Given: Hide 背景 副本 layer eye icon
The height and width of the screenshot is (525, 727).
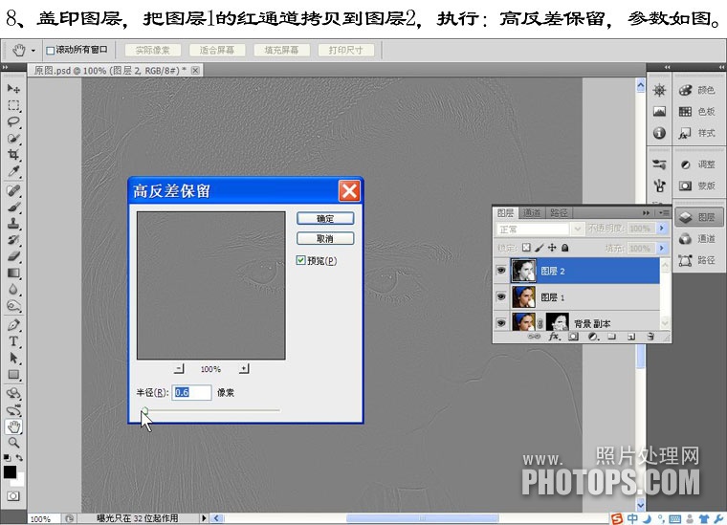Looking at the screenshot, I should [500, 322].
